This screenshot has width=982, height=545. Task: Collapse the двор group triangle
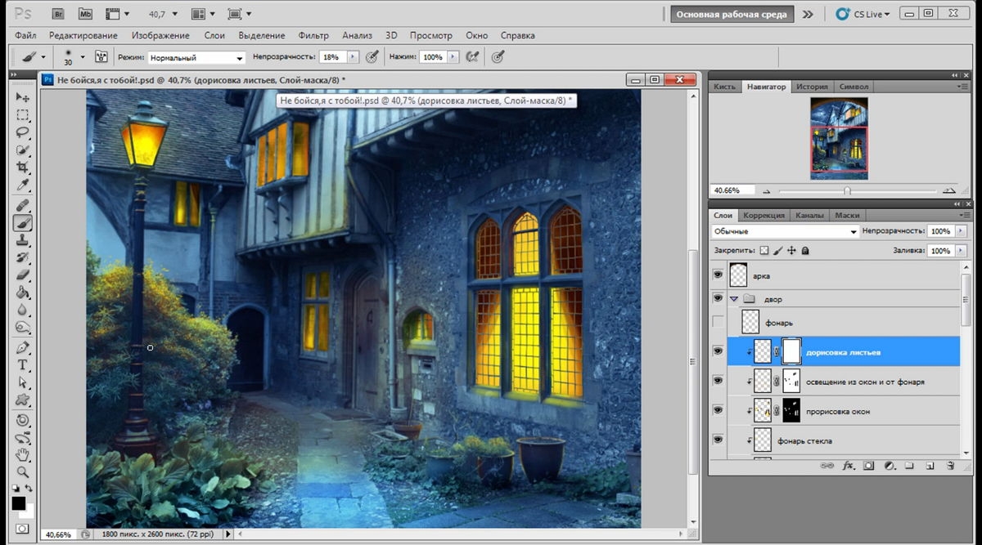(x=734, y=299)
